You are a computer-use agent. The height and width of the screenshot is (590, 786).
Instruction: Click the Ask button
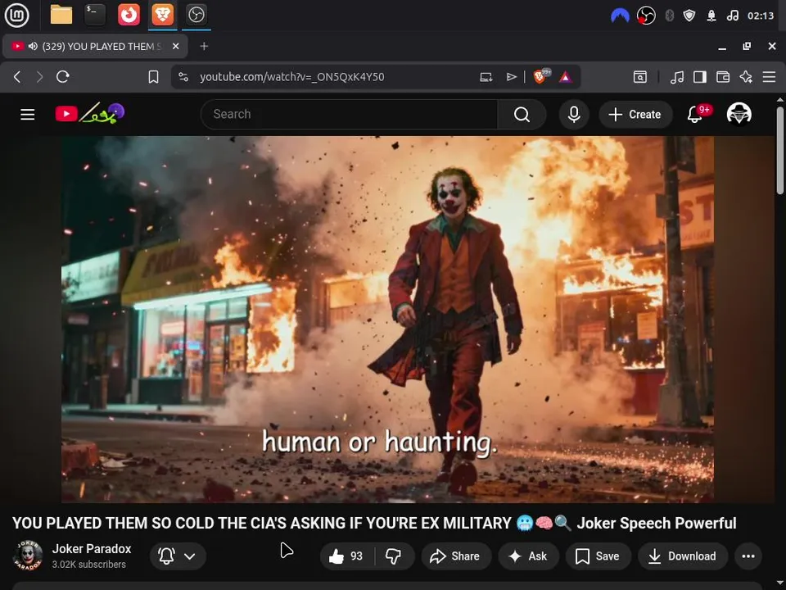528,556
